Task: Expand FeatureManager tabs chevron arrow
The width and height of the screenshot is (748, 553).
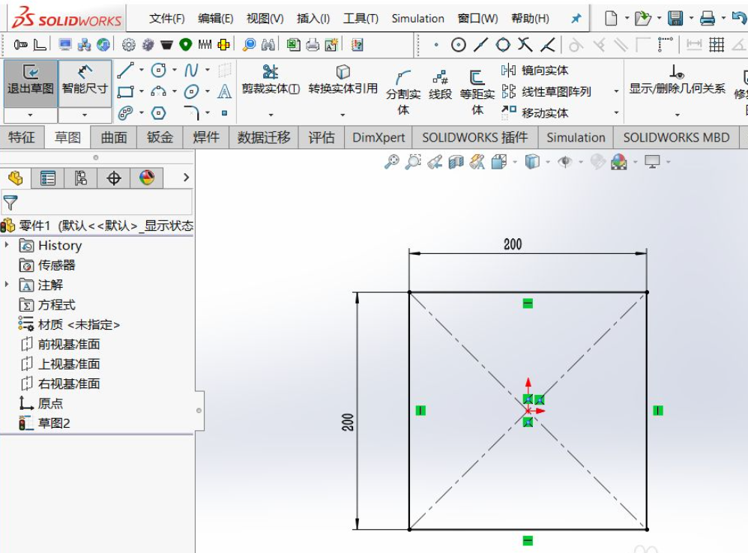Action: pos(187,178)
